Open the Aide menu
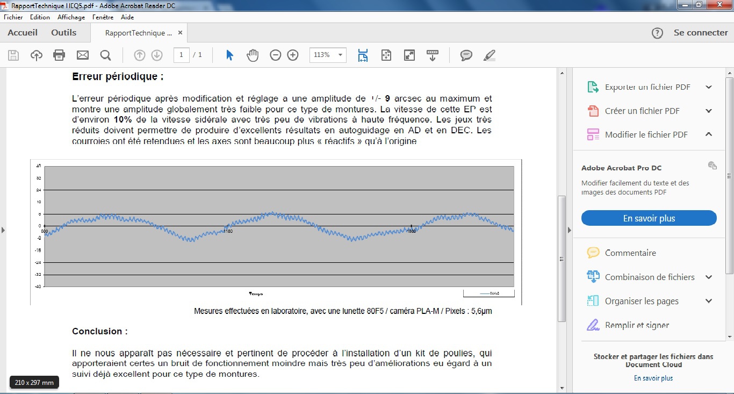The width and height of the screenshot is (734, 394). [x=127, y=17]
